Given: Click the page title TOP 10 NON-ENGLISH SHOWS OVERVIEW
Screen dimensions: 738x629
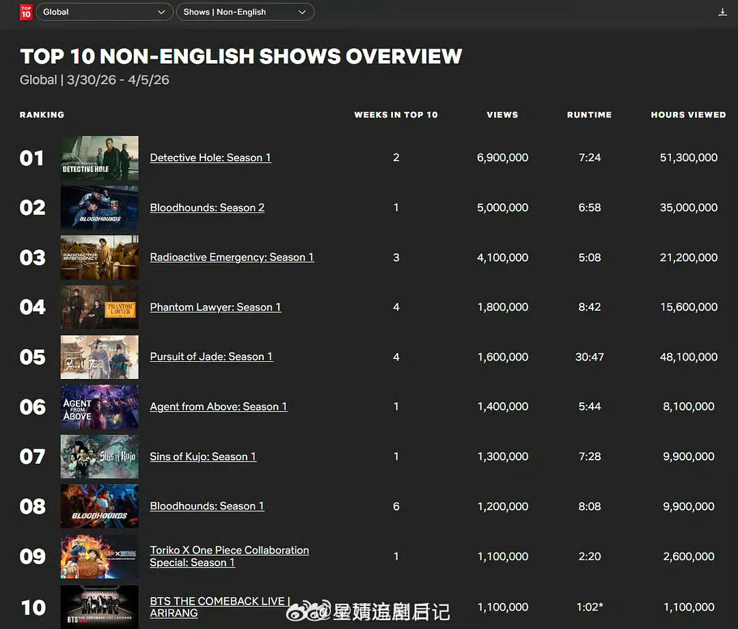Looking at the screenshot, I should pos(241,57).
